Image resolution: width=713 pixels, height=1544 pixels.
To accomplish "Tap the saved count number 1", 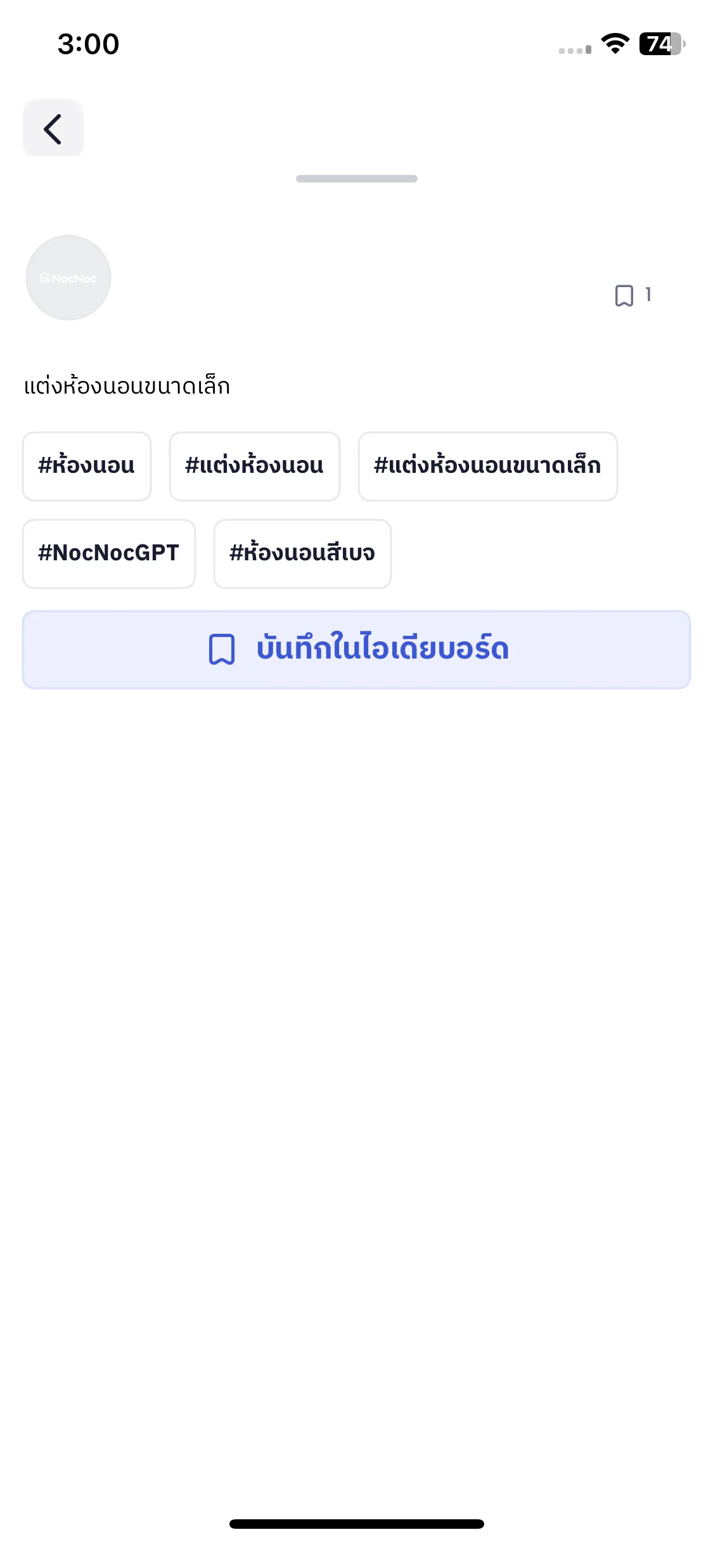I will coord(648,294).
